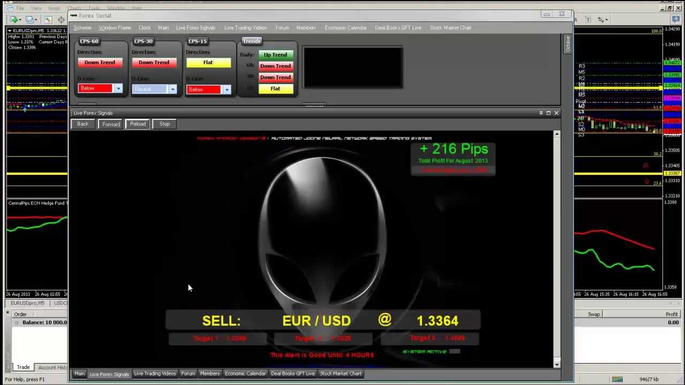This screenshot has height=385, width=685.
Task: Expand the CPS-60 0-Line Below dropdown
Action: (118, 88)
